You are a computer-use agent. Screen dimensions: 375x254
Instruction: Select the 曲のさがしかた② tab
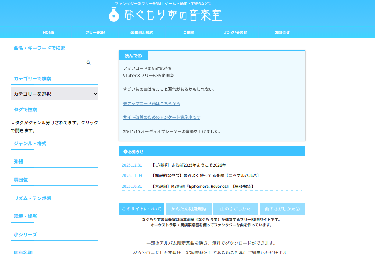(283, 209)
